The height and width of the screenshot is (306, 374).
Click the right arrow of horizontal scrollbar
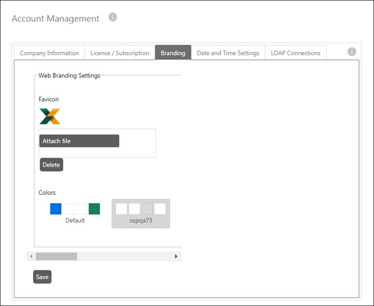click(176, 256)
